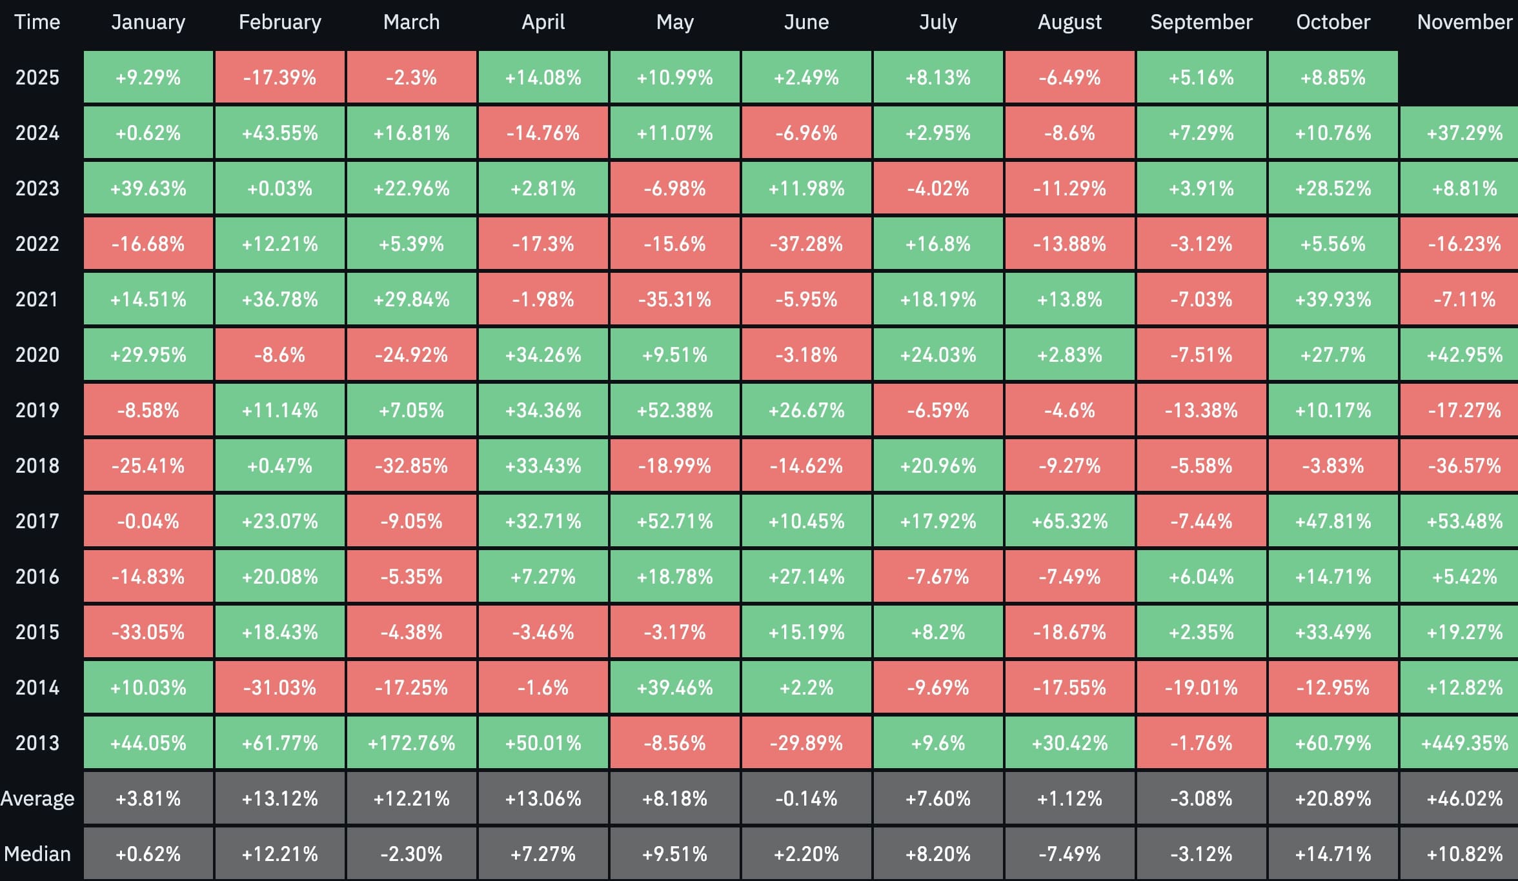The width and height of the screenshot is (1518, 881).
Task: Click the 2019 May +52.38% cell
Action: [x=674, y=410]
